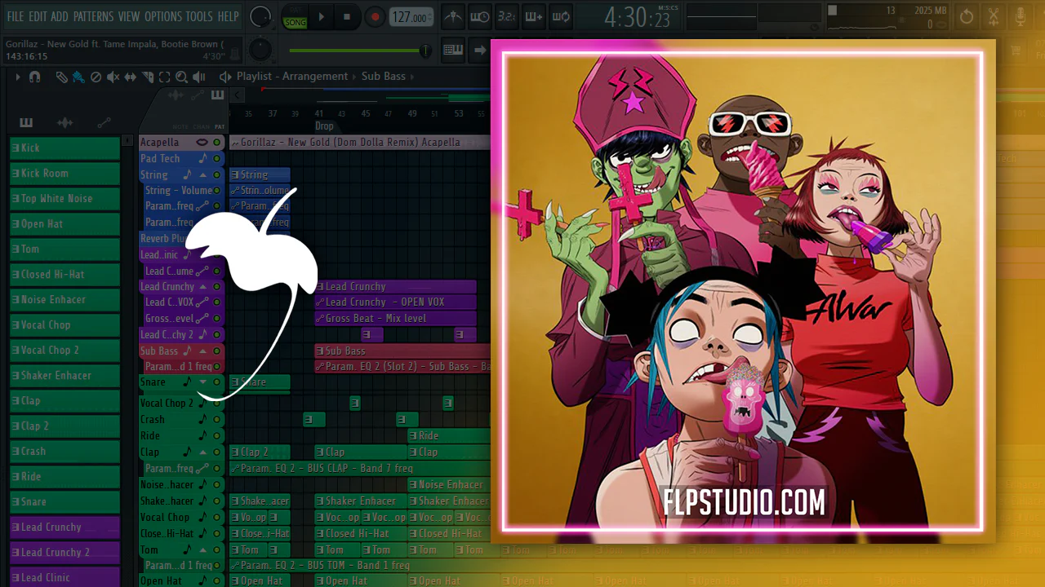
Task: Mute the Ride track
Action: coord(216,435)
